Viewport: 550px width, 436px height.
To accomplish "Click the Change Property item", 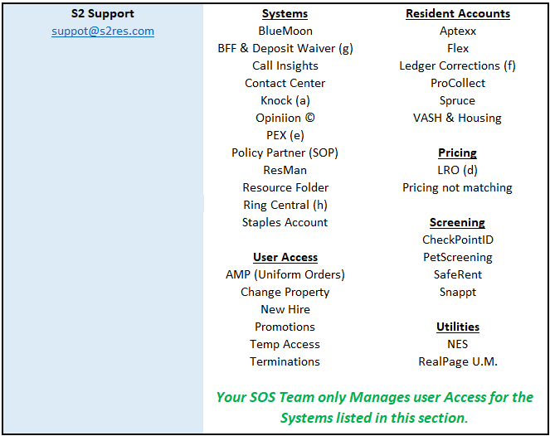I will click(285, 292).
